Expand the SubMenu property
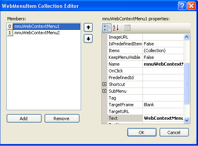The image size is (198, 146). click(x=105, y=91)
